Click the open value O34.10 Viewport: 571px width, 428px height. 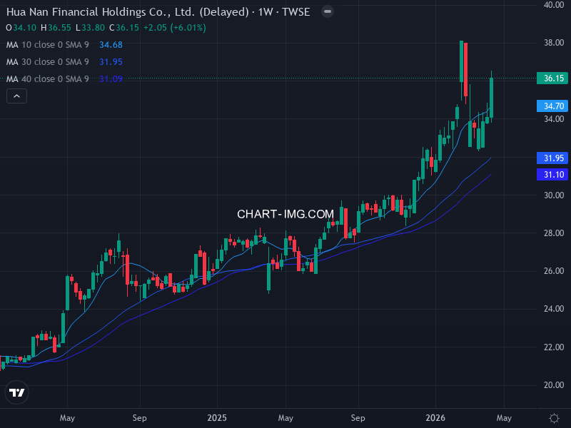(x=21, y=28)
